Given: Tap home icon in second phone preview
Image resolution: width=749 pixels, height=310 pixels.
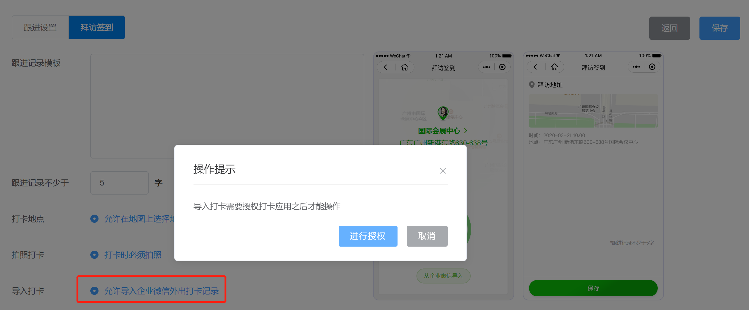Looking at the screenshot, I should point(554,67).
